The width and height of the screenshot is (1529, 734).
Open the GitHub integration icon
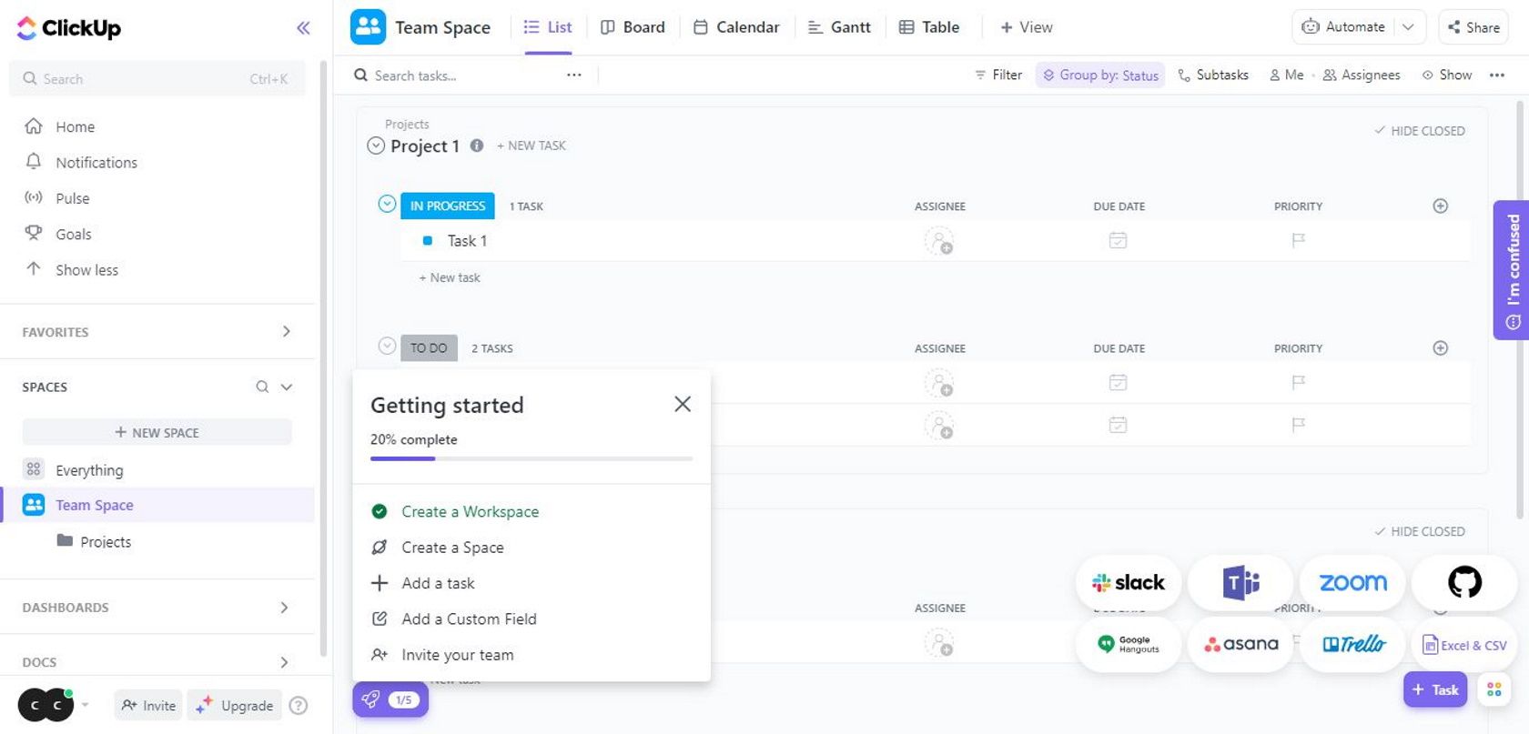click(x=1463, y=582)
